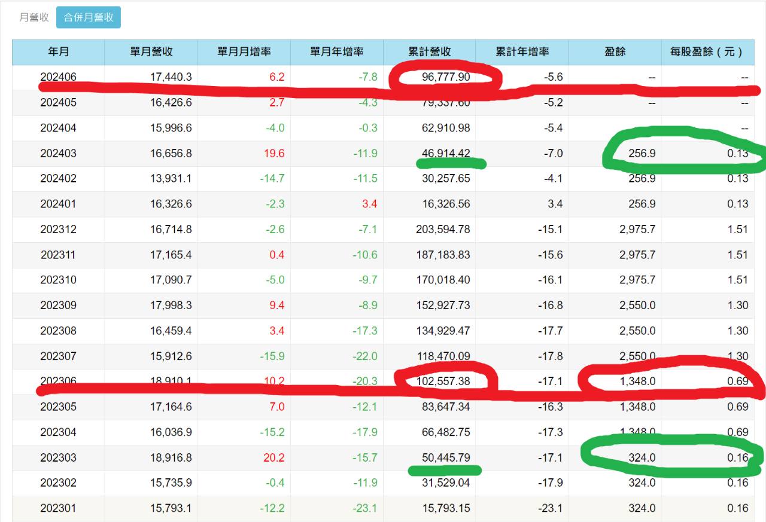Click monthly revenue value 17,164.6

pos(171,407)
